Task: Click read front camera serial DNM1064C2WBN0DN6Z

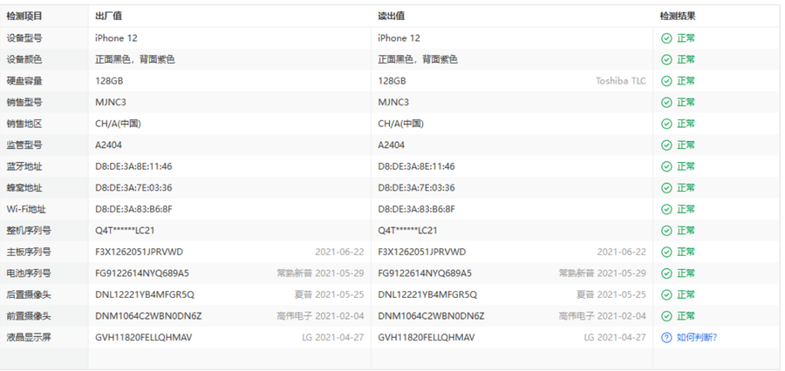Action: 431,316
